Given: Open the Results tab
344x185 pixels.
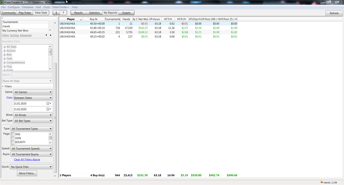Looking at the screenshot, I should tap(78, 13).
